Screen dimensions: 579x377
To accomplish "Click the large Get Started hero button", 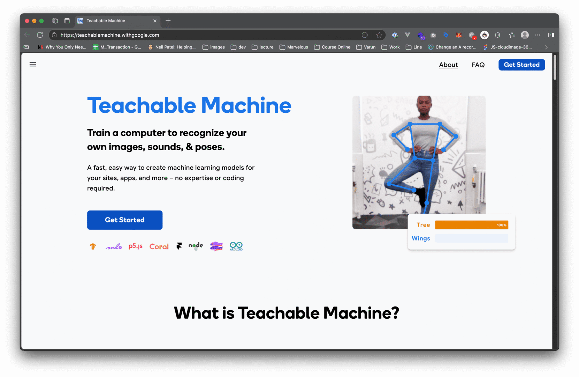I will coord(125,220).
